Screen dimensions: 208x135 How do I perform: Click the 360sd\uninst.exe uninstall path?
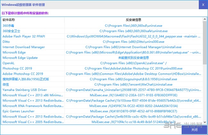[x=133, y=26]
